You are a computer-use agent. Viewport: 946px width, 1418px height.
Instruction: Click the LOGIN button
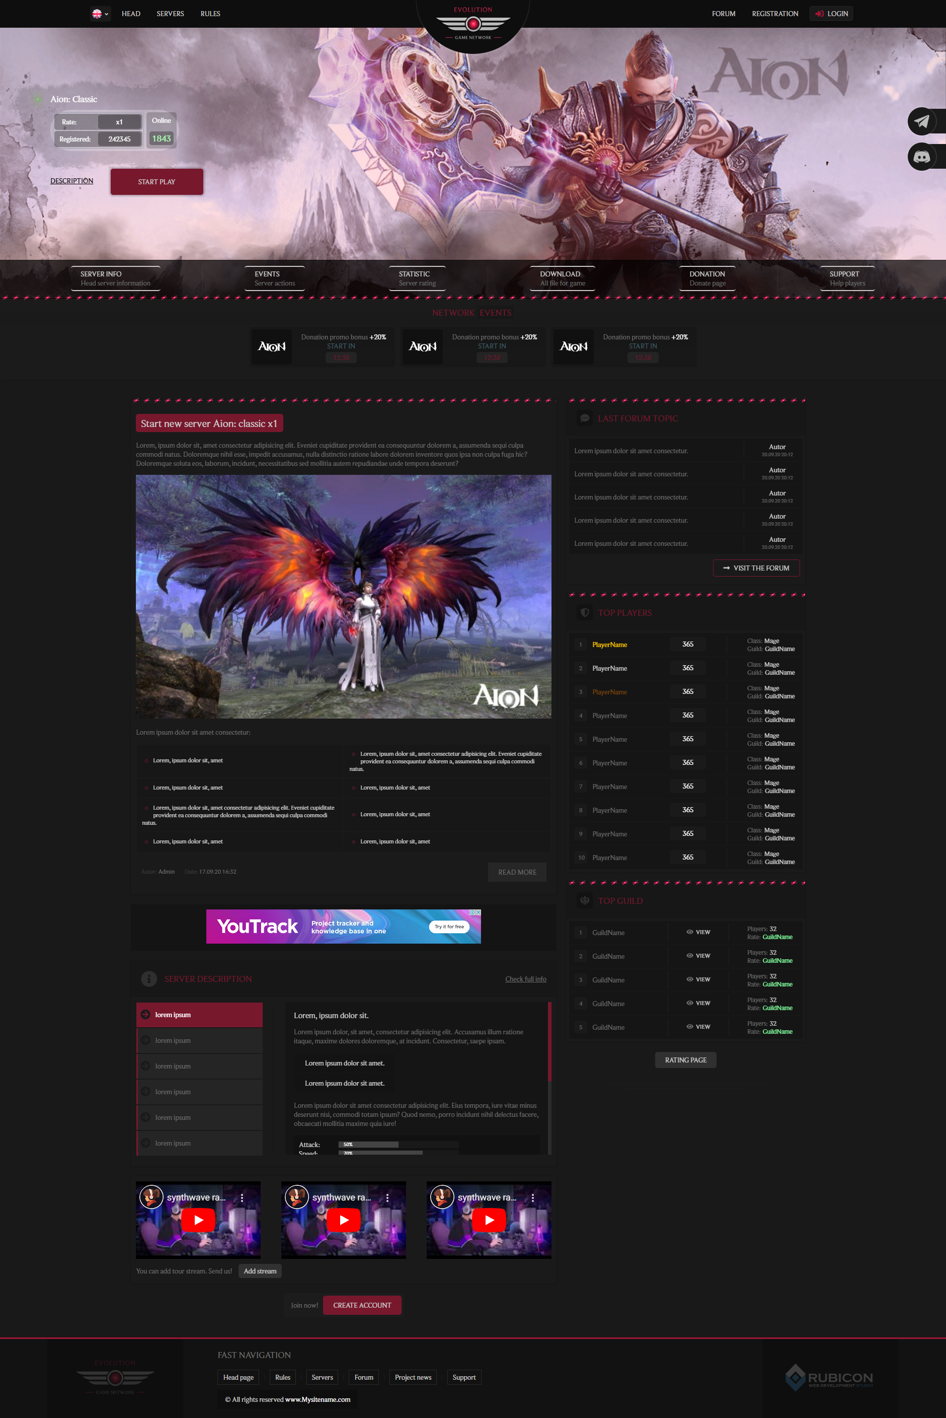(831, 14)
